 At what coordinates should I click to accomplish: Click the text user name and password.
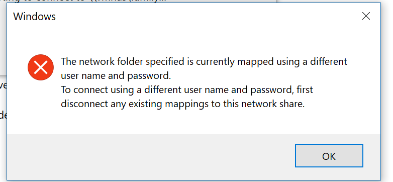116,76
